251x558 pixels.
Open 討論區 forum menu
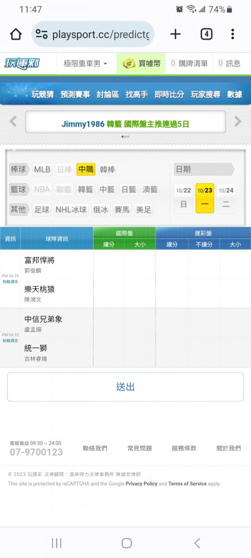coord(108,94)
